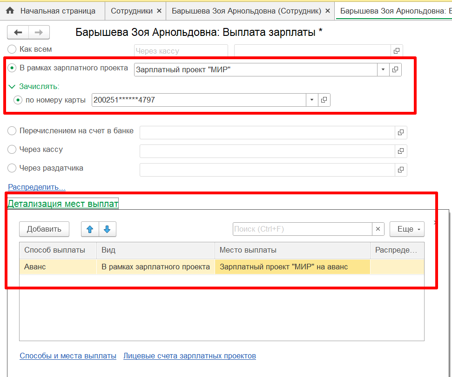Open salary project "МИР" field's open-form icon
The height and width of the screenshot is (377, 452).
(x=395, y=69)
